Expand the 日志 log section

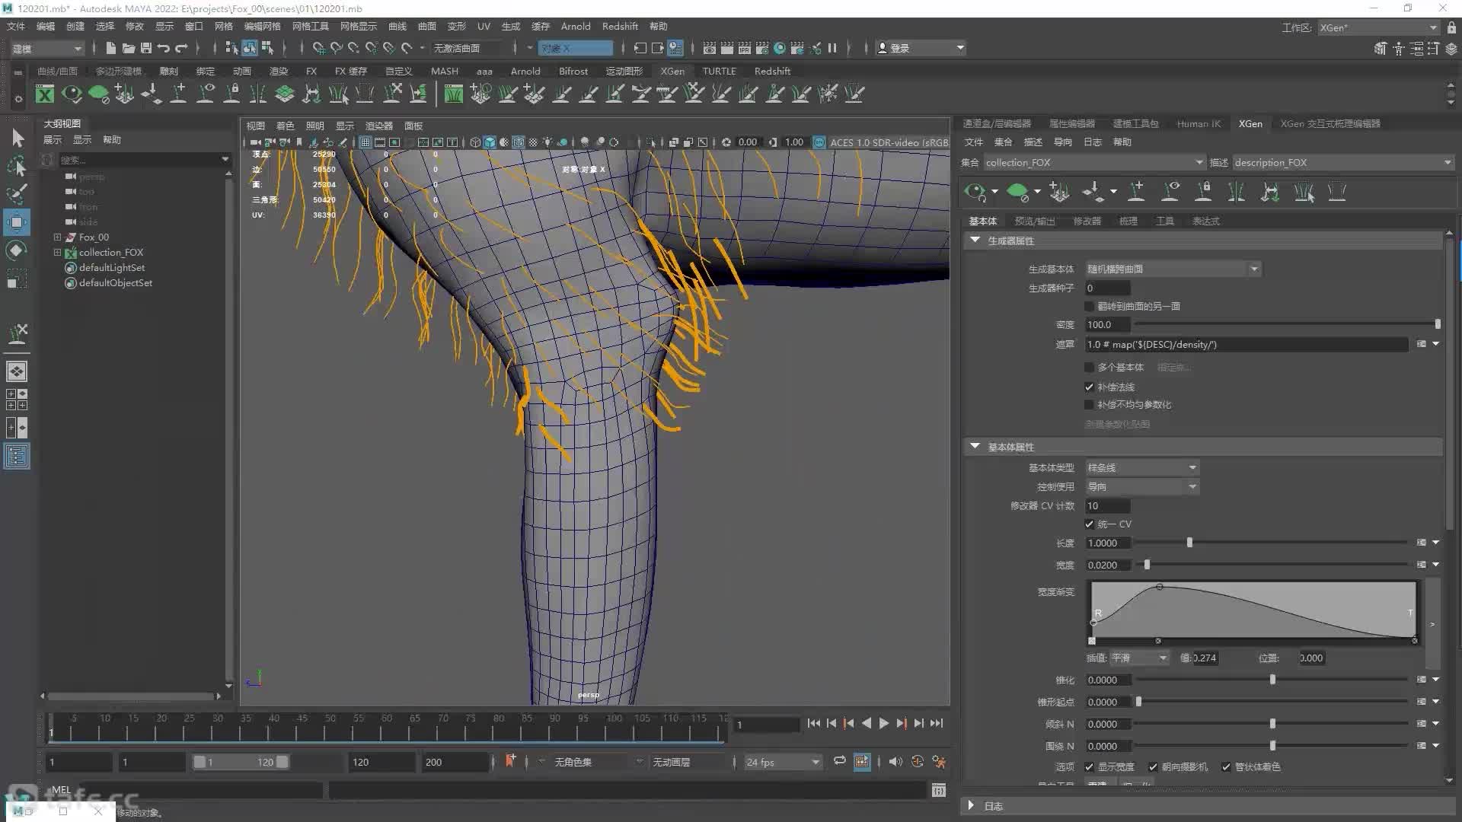971,805
